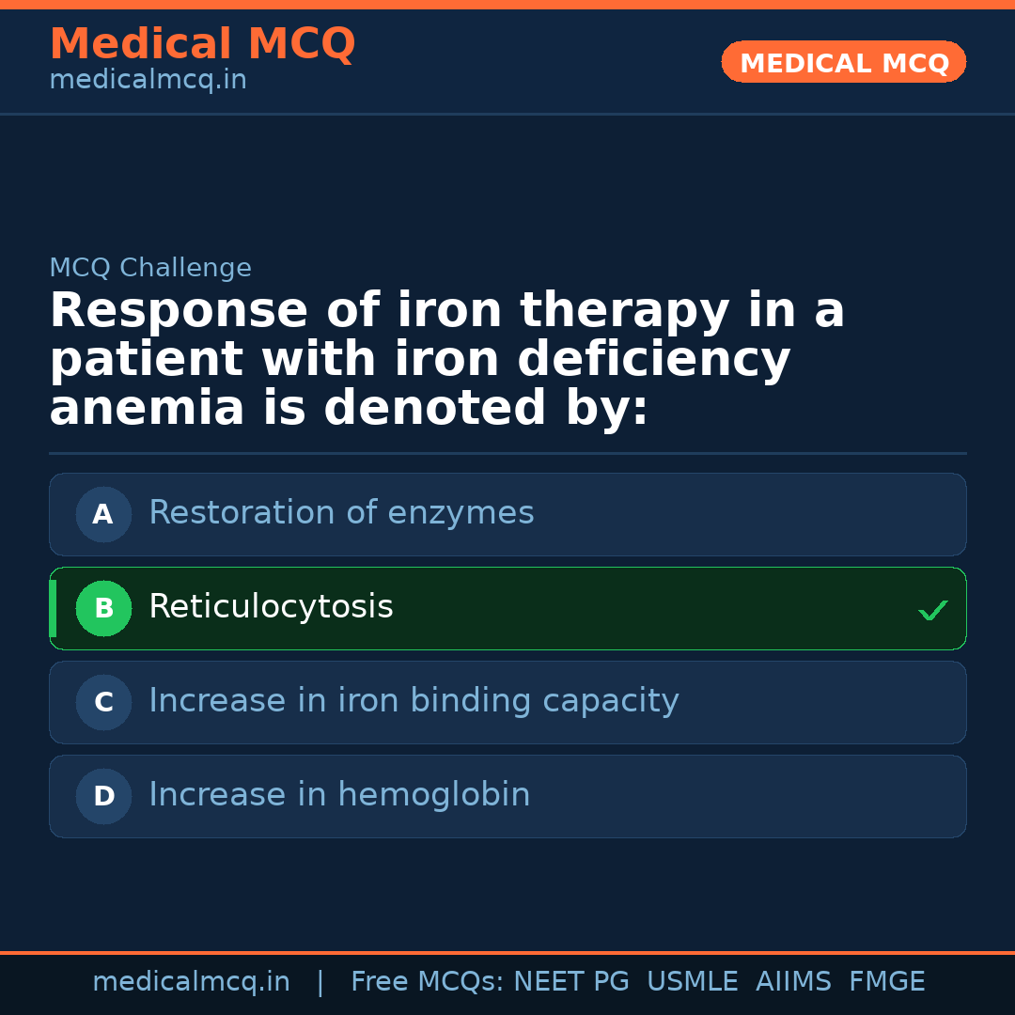Viewport: 1015px width, 1015px height.
Task: Click the 'Reticulocytosis' answer text
Action: (271, 607)
